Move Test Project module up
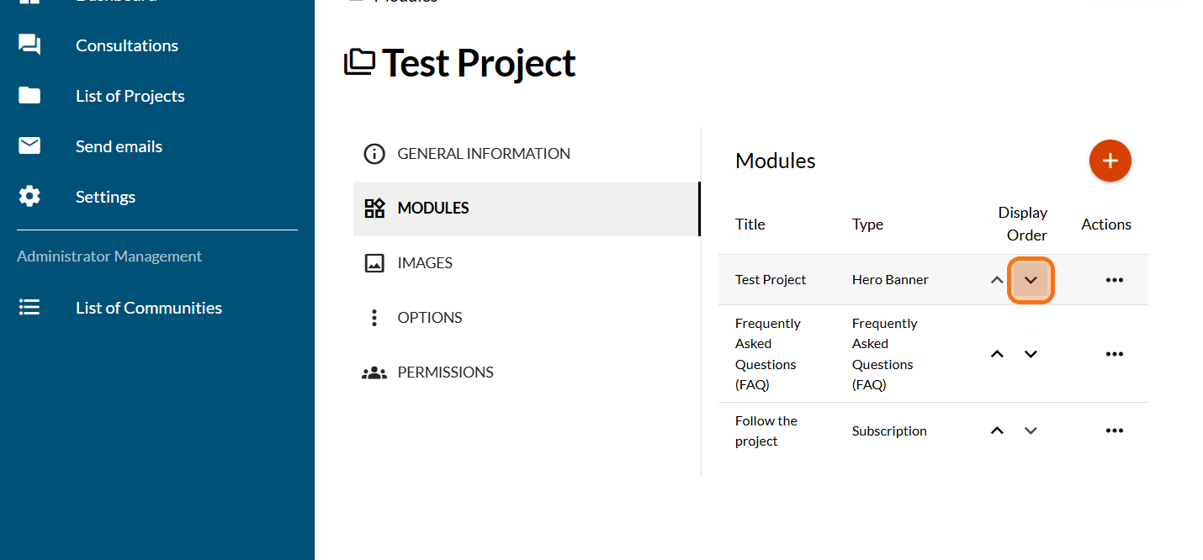This screenshot has height=560, width=1203. point(997,280)
